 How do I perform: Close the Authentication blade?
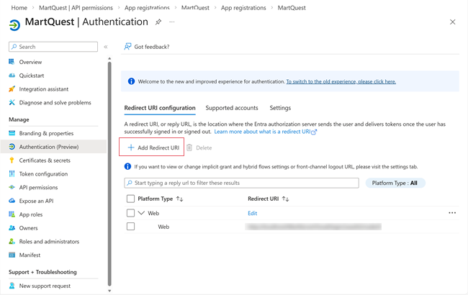(x=452, y=22)
